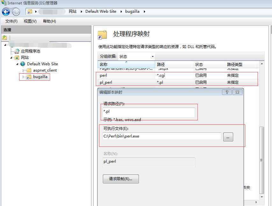This screenshot has width=272, height=206.
Task: Select Default Web Site in the tree
Action: 42,64
